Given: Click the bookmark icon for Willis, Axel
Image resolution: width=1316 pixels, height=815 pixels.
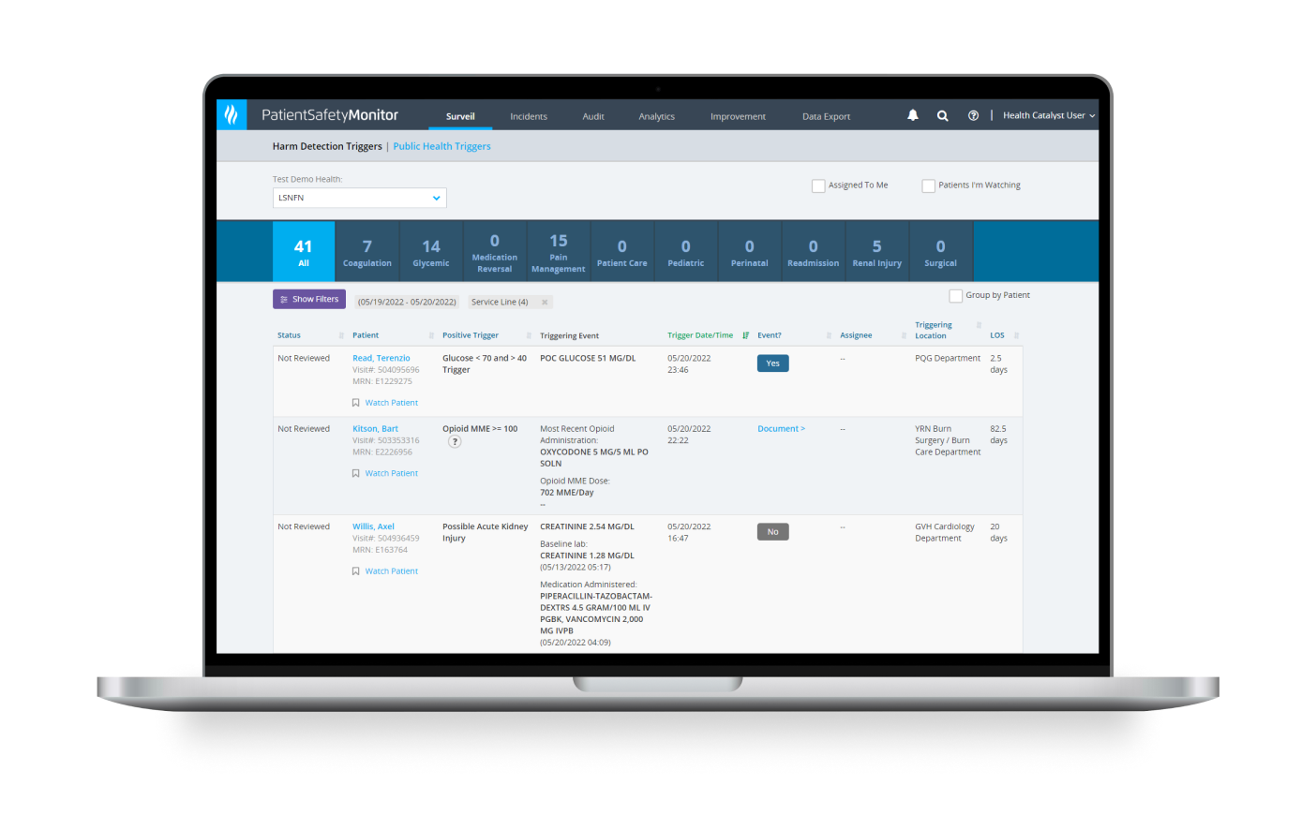Looking at the screenshot, I should click(x=356, y=571).
